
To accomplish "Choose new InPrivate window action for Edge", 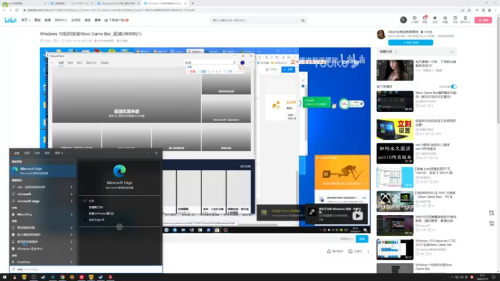I will click(101, 214).
